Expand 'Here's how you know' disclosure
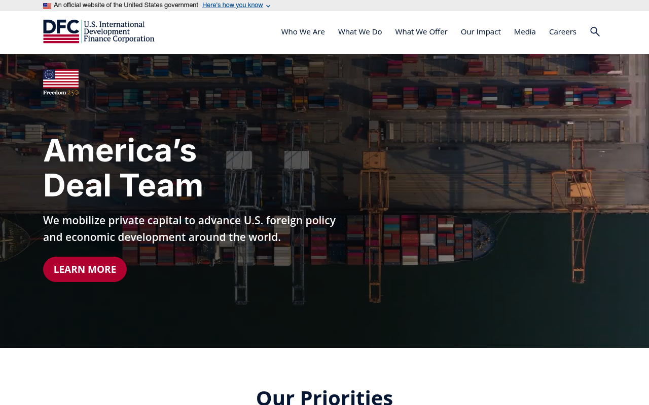 pos(236,6)
